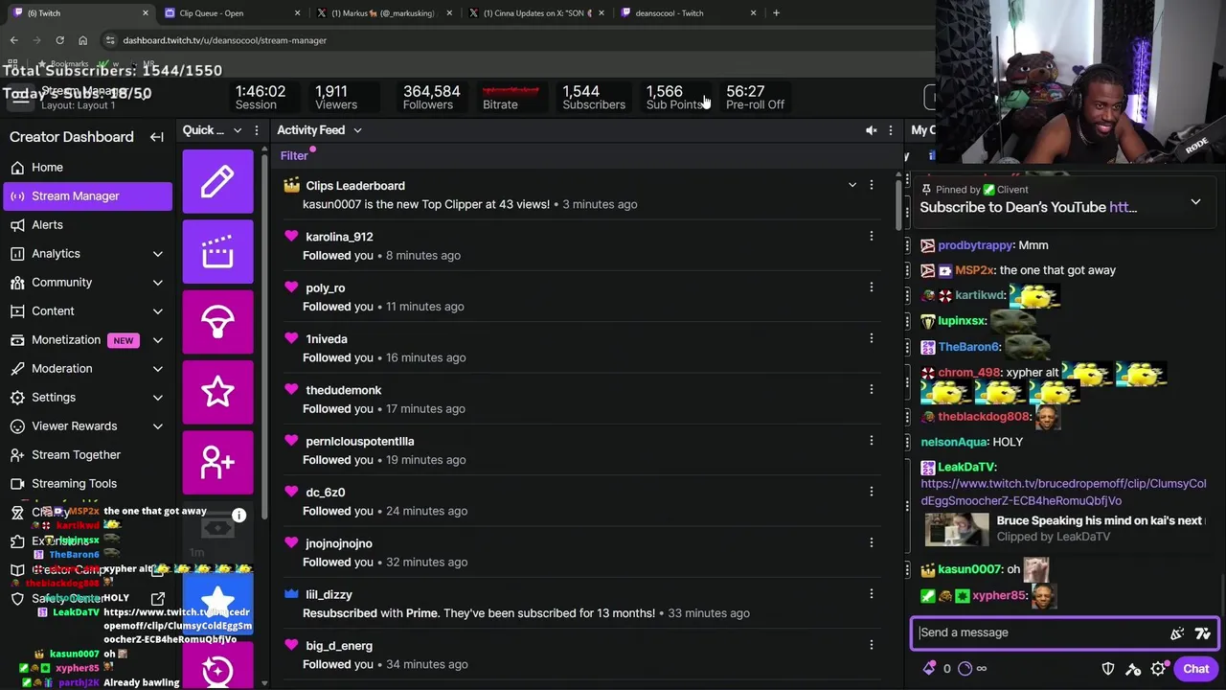Image resolution: width=1226 pixels, height=690 pixels.
Task: Open Quick Actions panel kebab menu
Action: pos(256,130)
